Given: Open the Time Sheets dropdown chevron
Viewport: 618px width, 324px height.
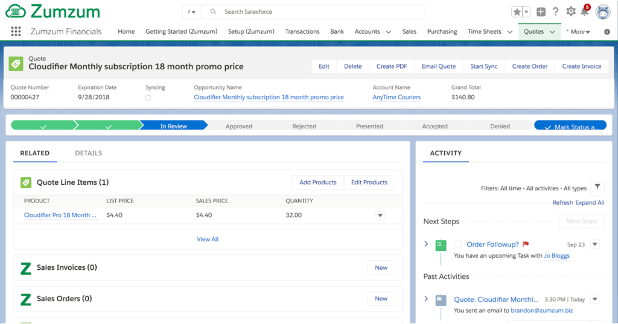Looking at the screenshot, I should click(x=509, y=32).
